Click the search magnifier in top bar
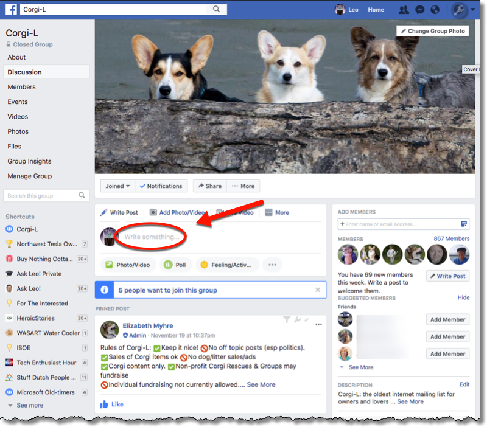 tap(217, 9)
